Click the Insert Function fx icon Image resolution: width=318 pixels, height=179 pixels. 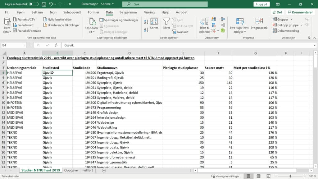coord(56,45)
